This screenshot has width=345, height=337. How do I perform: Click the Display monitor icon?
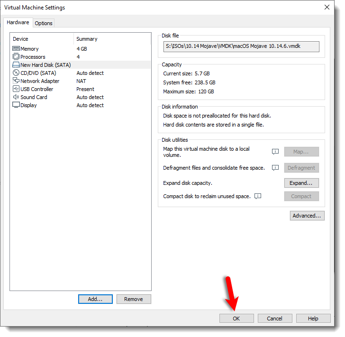[x=16, y=105]
